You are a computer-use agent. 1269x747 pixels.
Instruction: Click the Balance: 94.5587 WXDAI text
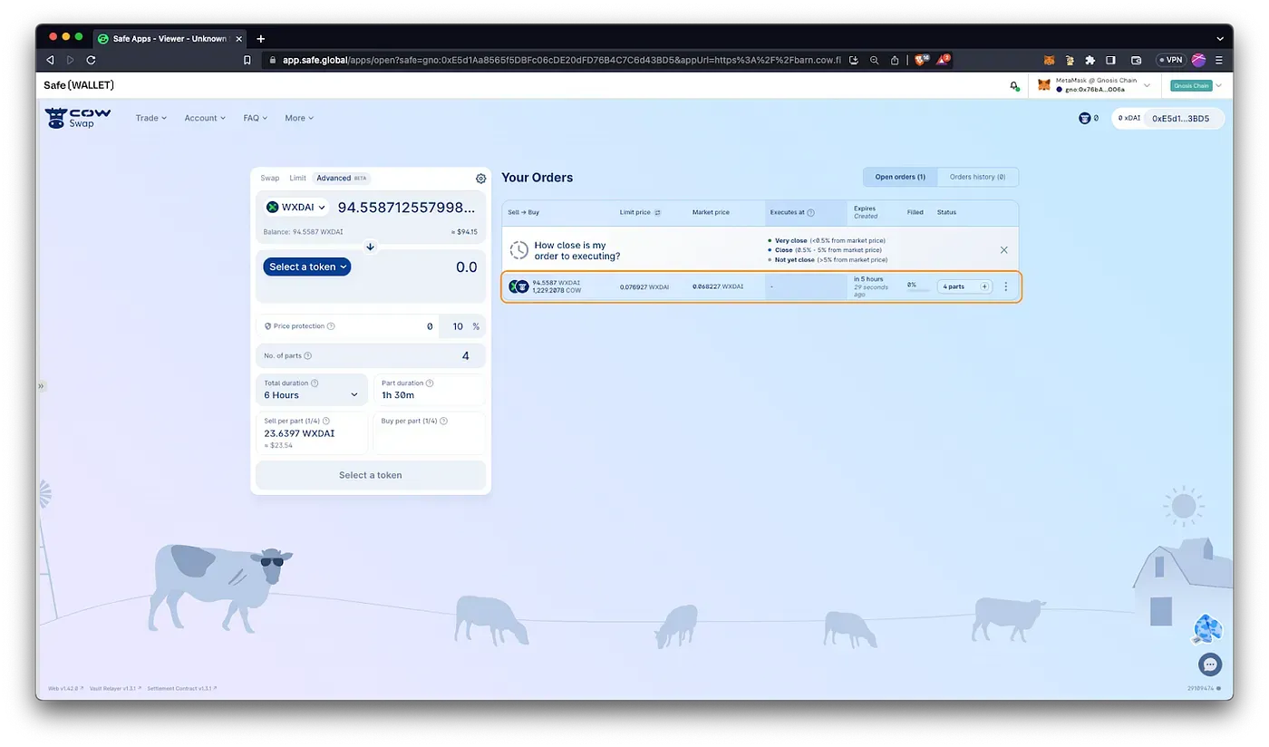point(304,232)
